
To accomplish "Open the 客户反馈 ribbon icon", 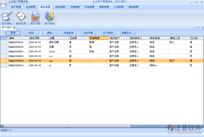I will click(x=35, y=17).
